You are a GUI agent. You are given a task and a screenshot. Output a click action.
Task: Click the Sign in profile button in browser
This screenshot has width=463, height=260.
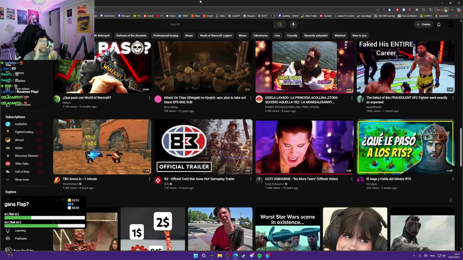tap(442, 10)
